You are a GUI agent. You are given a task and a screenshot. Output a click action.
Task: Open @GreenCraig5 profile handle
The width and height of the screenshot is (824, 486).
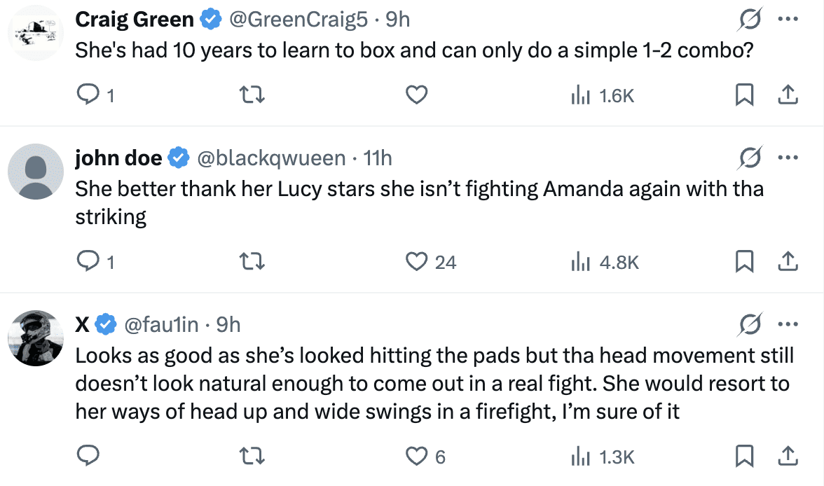tap(298, 20)
